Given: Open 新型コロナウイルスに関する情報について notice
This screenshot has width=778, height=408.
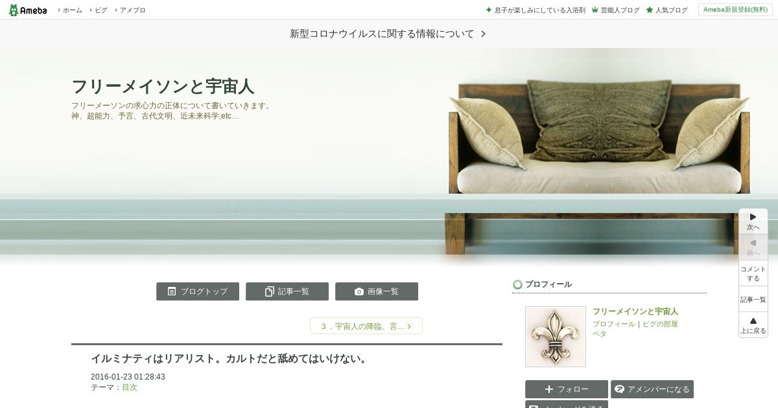Looking at the screenshot, I should [x=382, y=34].
